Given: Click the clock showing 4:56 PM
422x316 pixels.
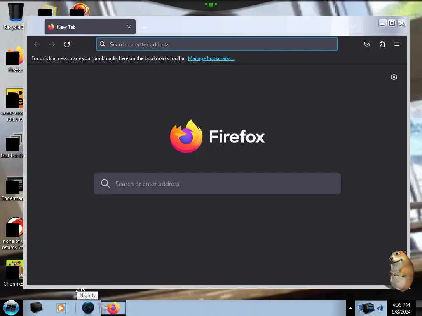Looking at the screenshot, I should pos(401,308).
